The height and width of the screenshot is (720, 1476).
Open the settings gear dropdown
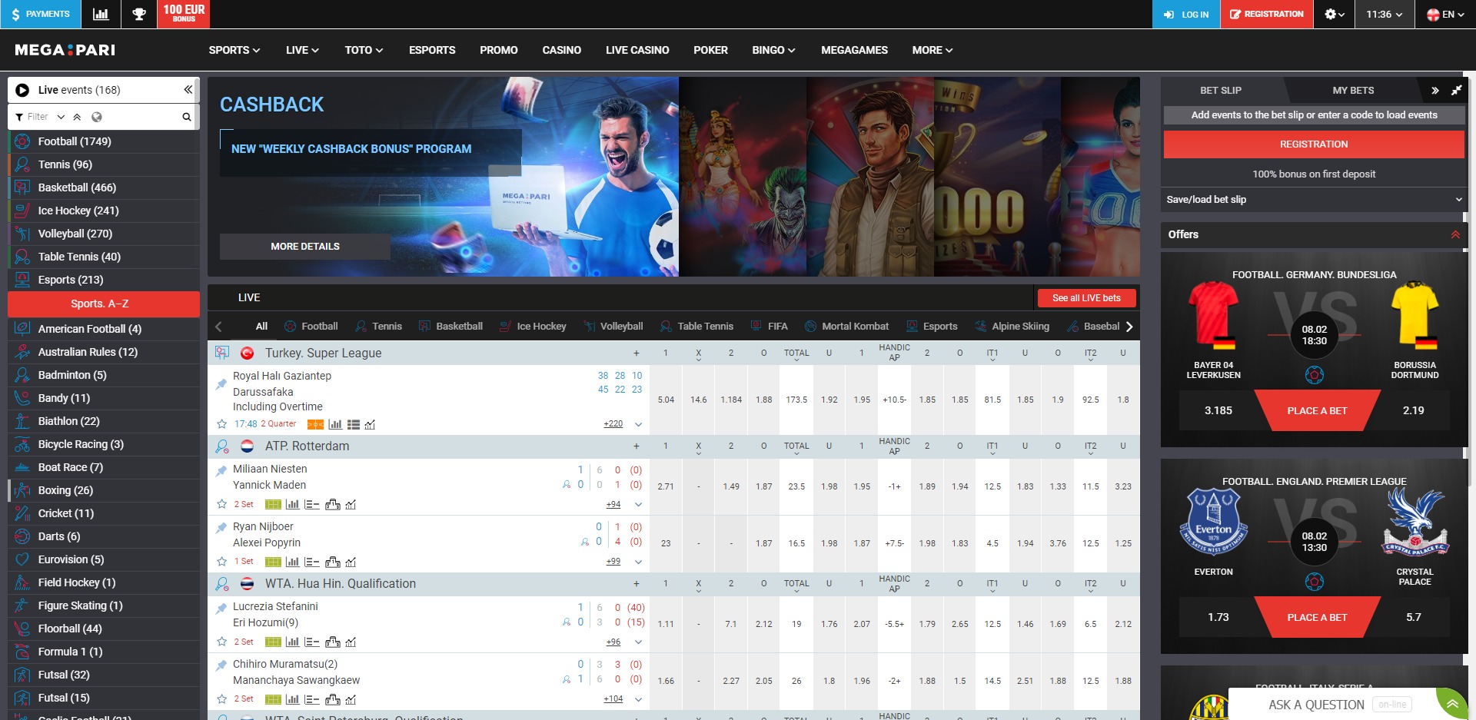(x=1335, y=14)
